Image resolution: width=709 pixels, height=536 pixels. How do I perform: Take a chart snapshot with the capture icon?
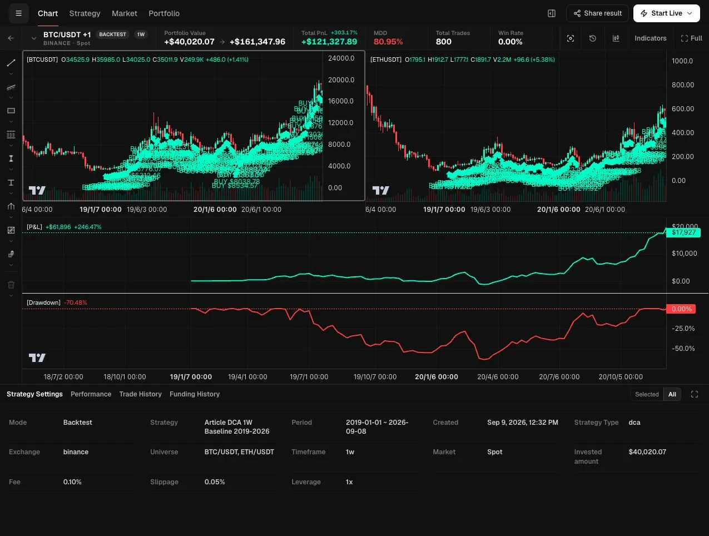tap(571, 38)
